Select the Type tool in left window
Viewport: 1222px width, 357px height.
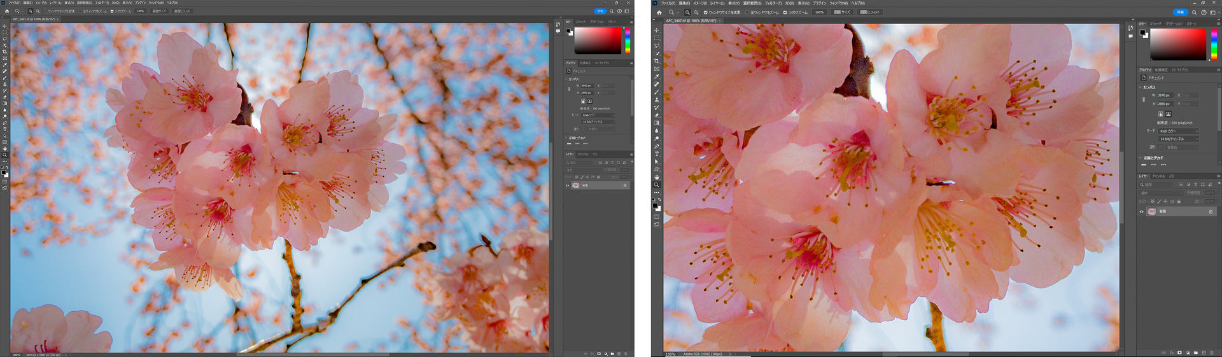pos(5,129)
